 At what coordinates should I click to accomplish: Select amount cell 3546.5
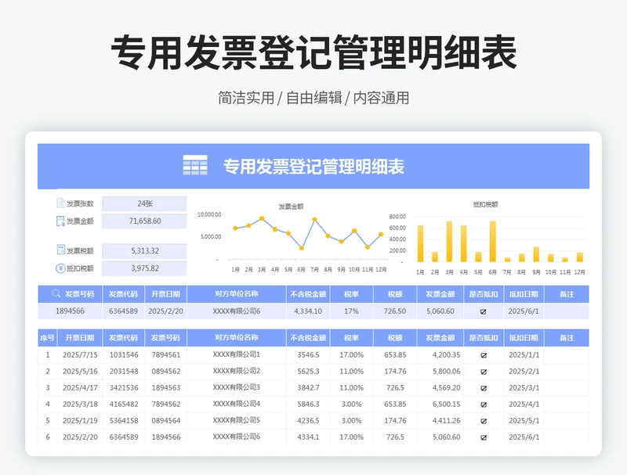coord(308,354)
